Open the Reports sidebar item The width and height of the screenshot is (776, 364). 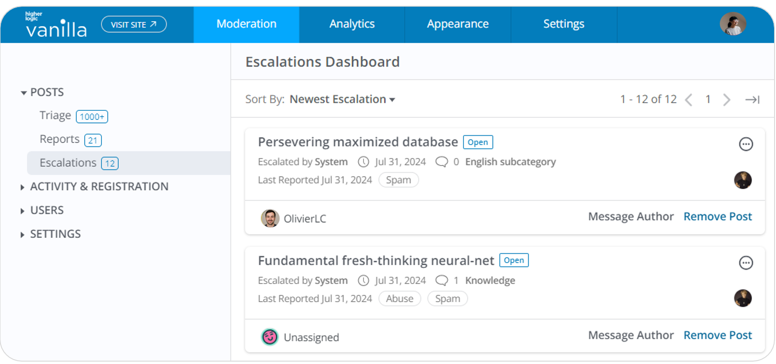point(60,139)
